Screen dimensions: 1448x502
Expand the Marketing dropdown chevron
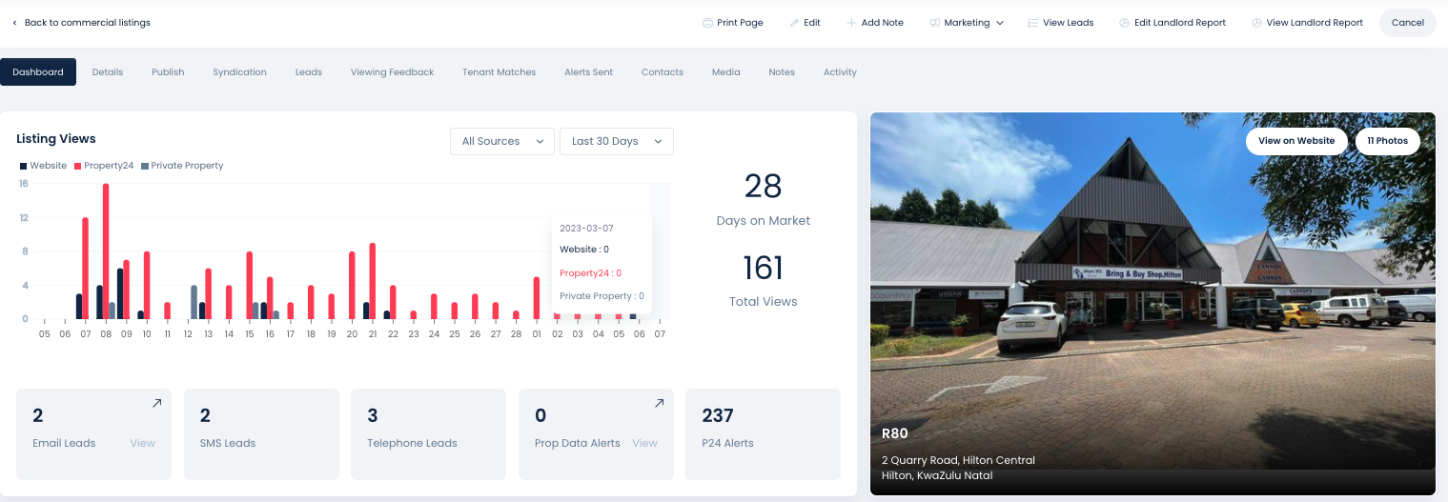(x=1000, y=23)
